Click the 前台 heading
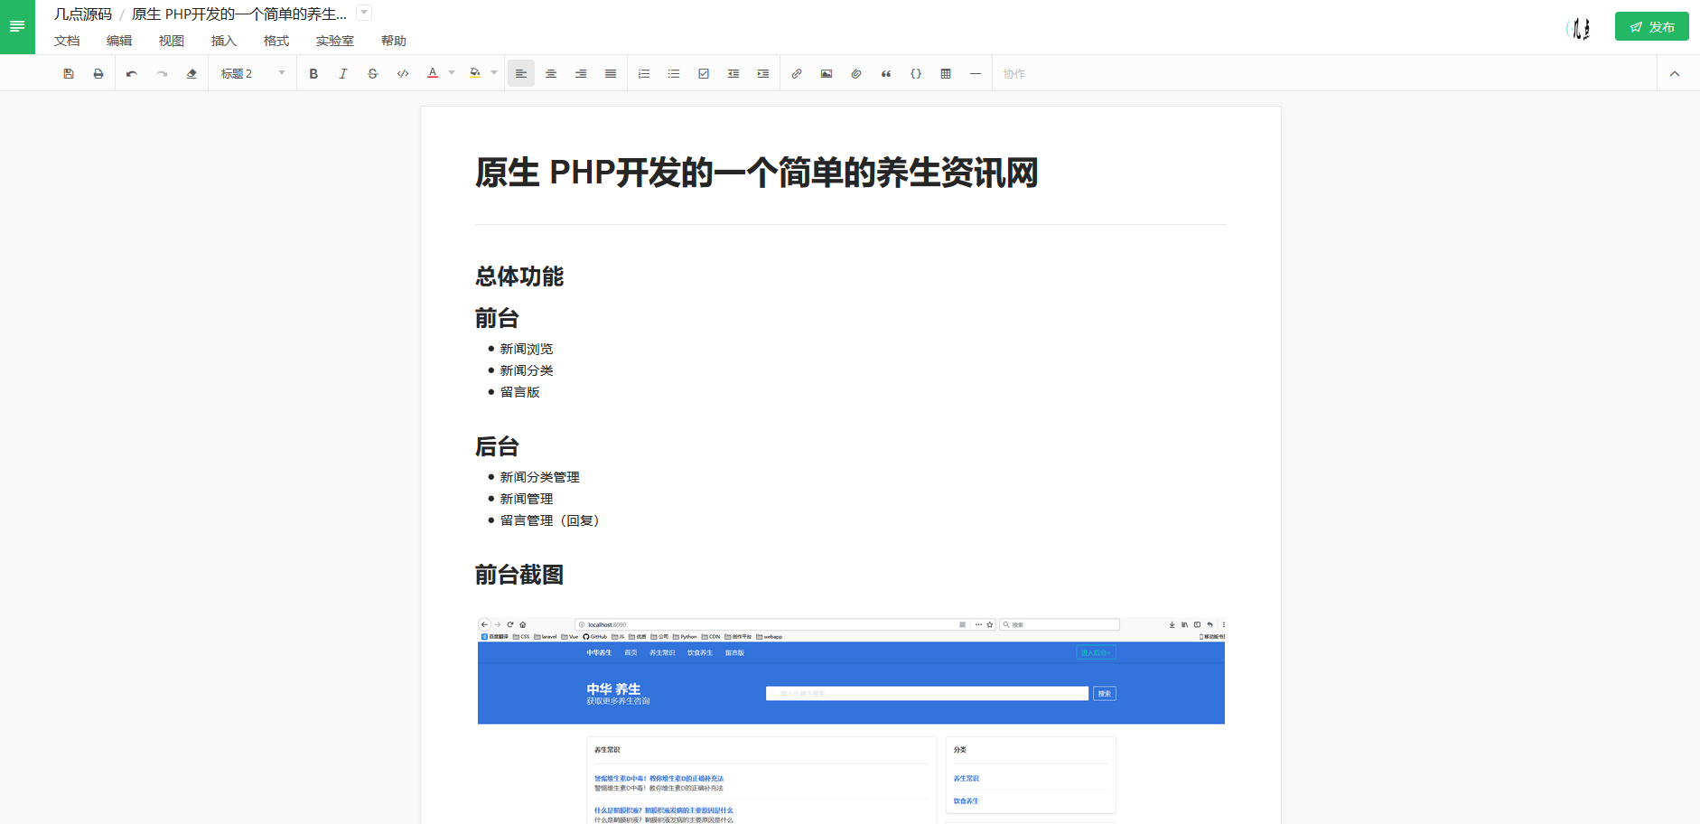The image size is (1700, 824). (497, 318)
